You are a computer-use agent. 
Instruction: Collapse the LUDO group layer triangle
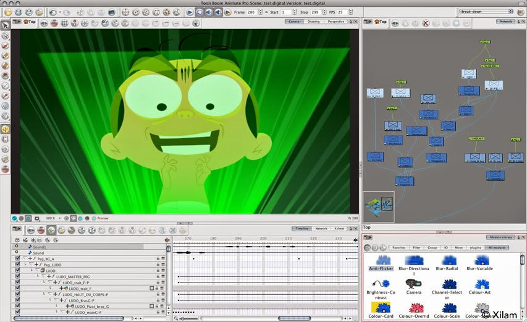[37, 270]
